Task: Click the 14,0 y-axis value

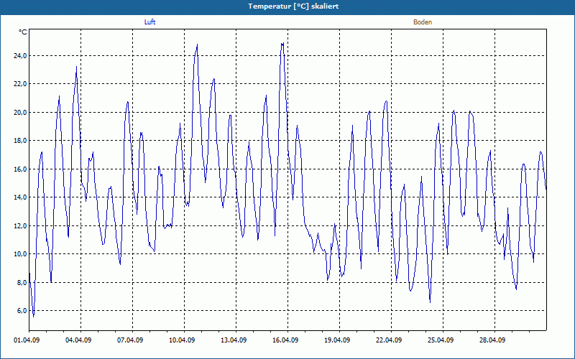Action: coord(20,197)
